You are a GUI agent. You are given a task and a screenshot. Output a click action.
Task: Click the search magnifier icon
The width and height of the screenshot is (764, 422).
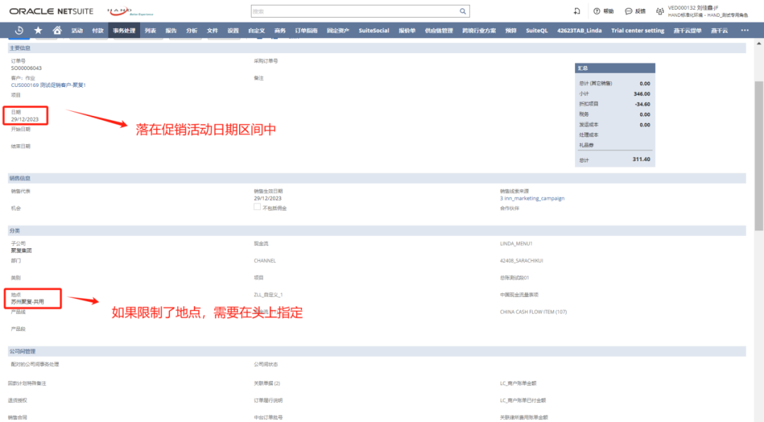[463, 11]
